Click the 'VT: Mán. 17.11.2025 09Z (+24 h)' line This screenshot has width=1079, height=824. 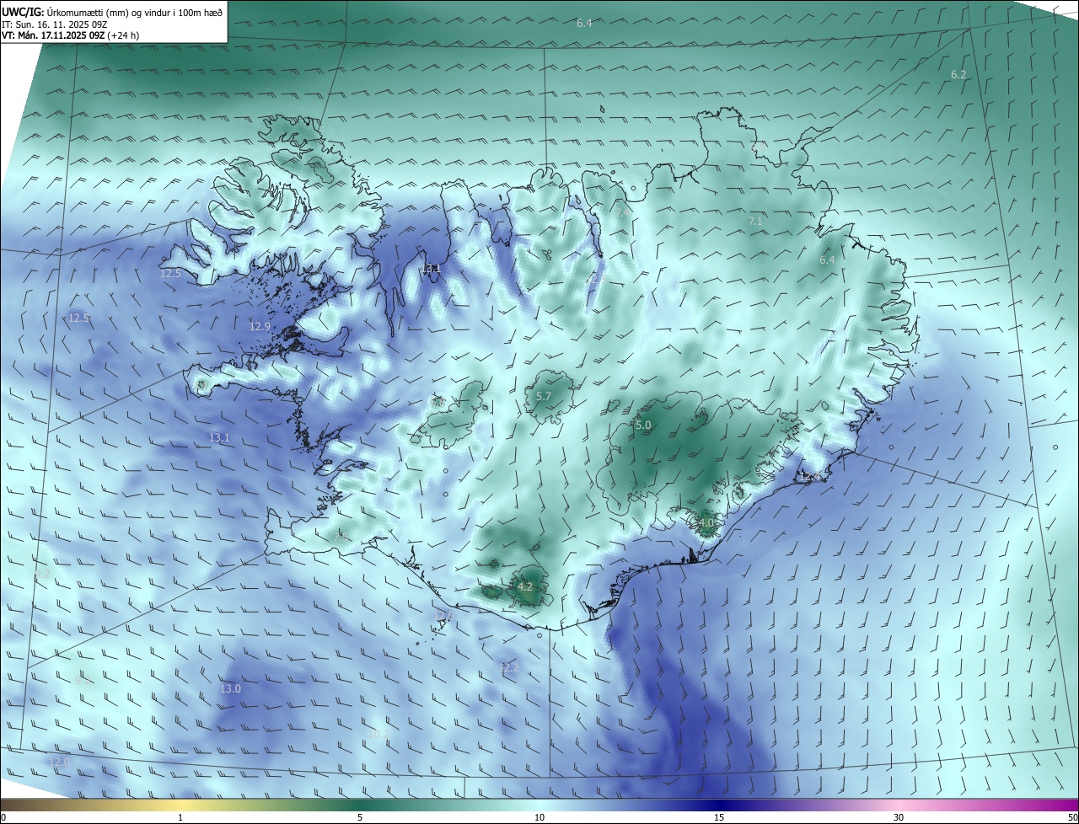pos(70,35)
